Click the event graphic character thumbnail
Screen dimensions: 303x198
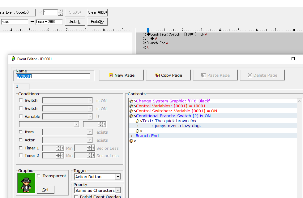(26, 183)
